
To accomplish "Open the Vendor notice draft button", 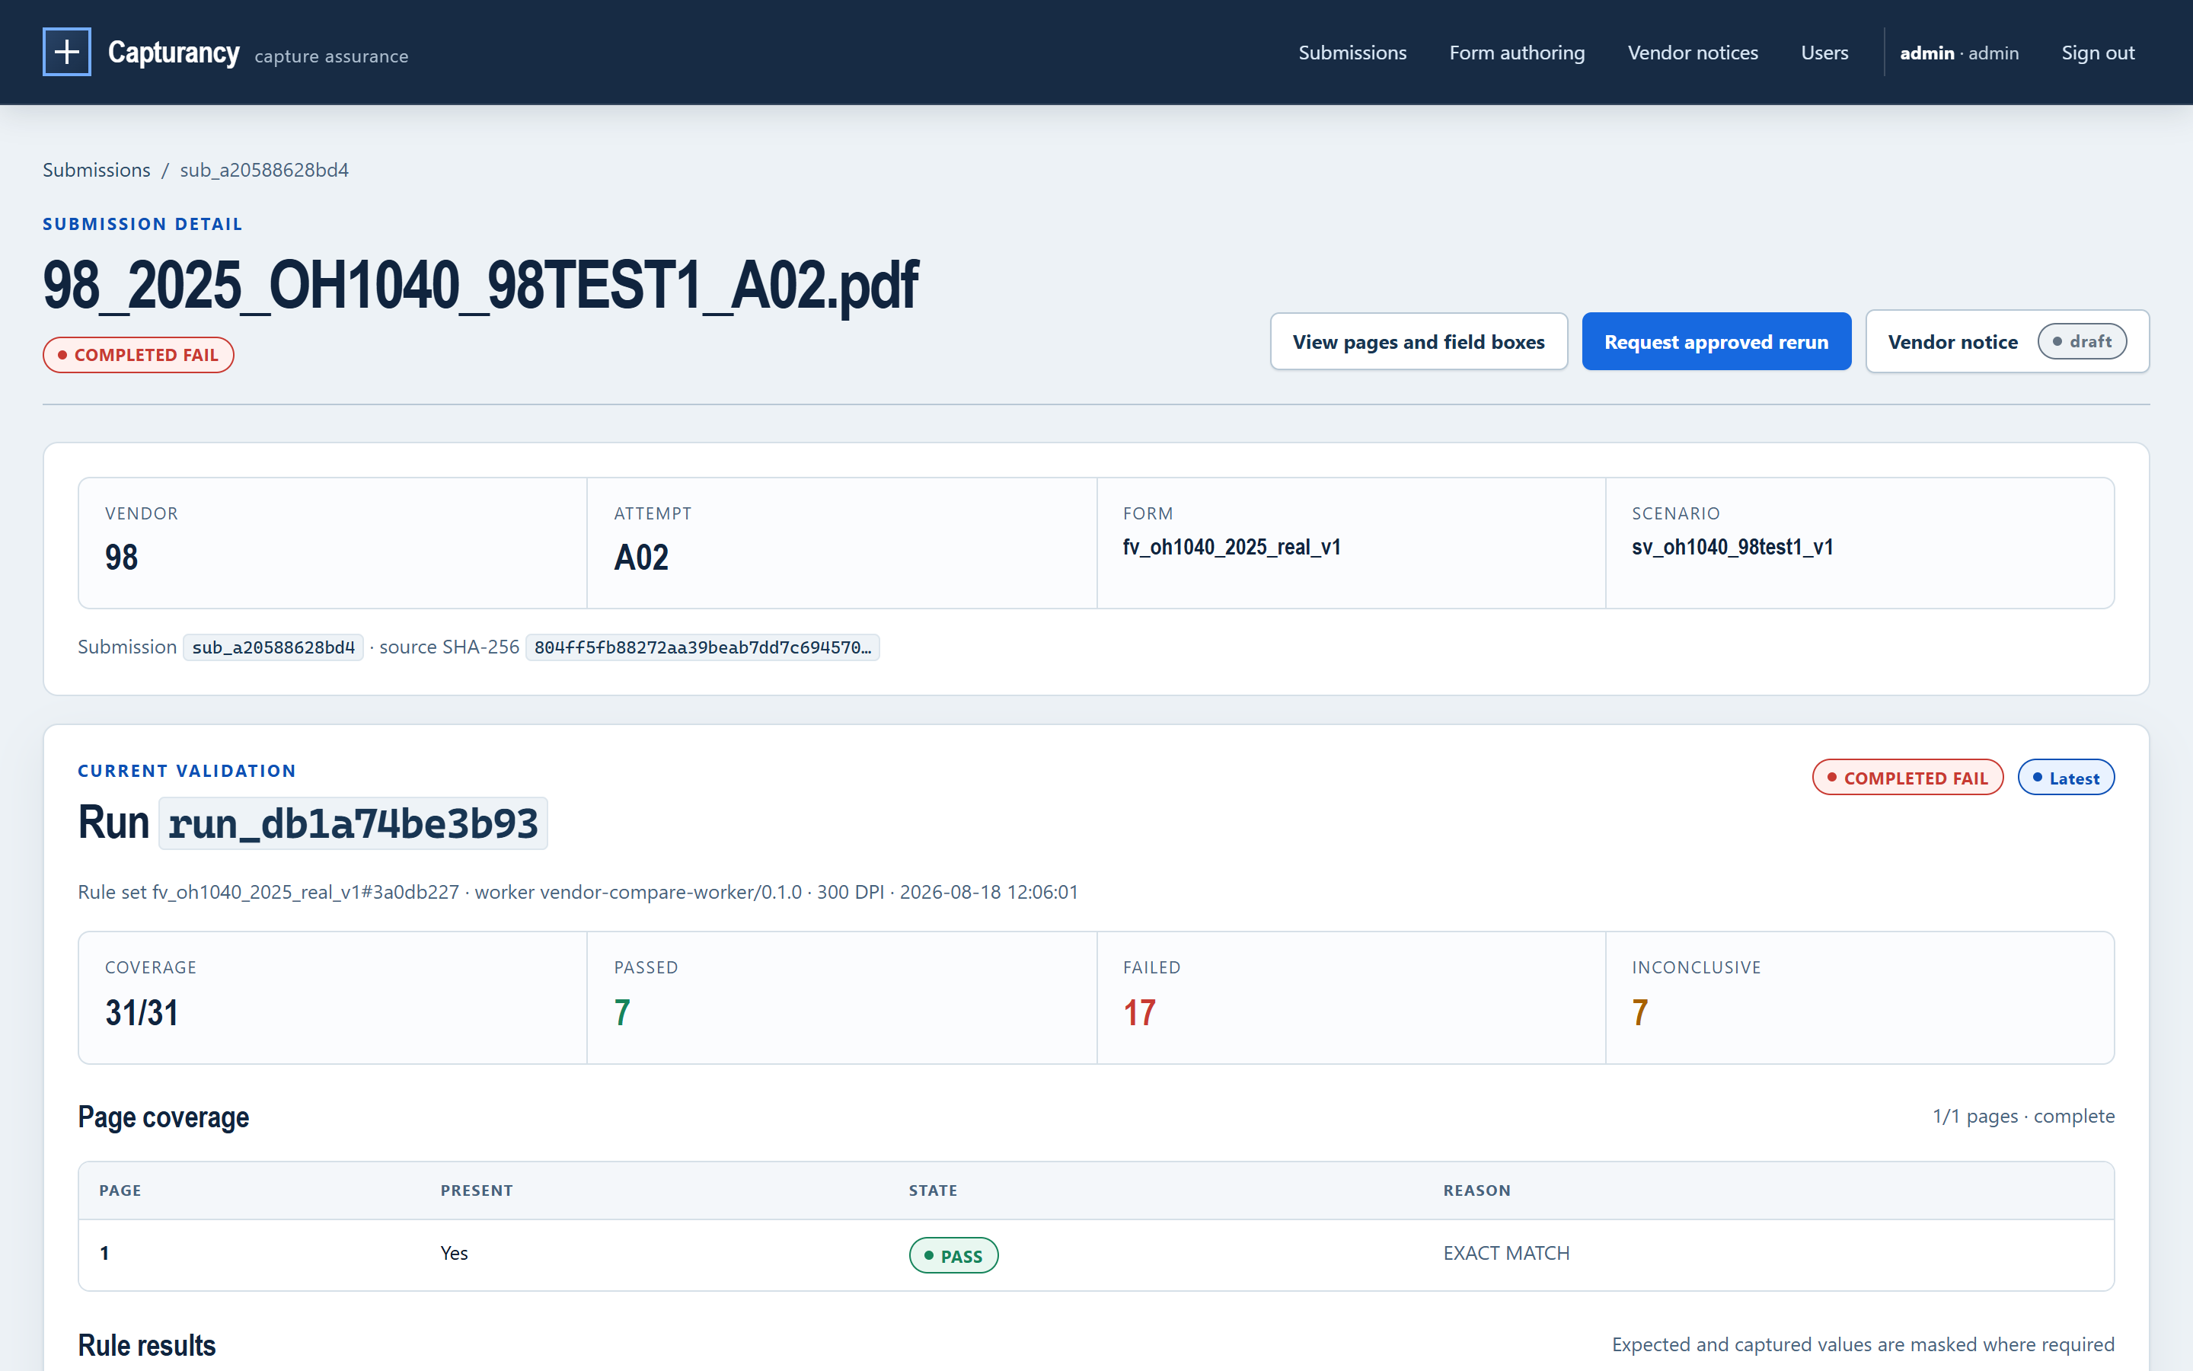I will click(x=2007, y=342).
